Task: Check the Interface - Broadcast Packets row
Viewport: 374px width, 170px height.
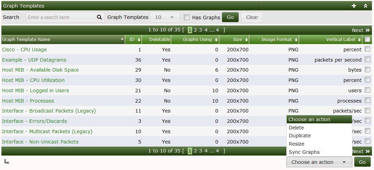Action: tap(367, 110)
